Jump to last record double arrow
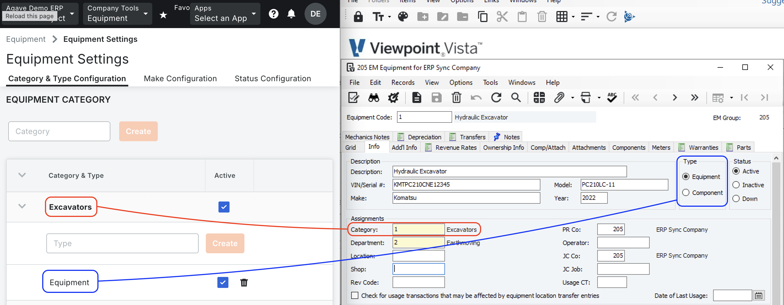This screenshot has height=305, width=784. [695, 98]
